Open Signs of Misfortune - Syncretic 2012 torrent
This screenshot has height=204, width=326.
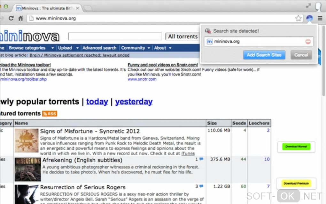click(90, 131)
